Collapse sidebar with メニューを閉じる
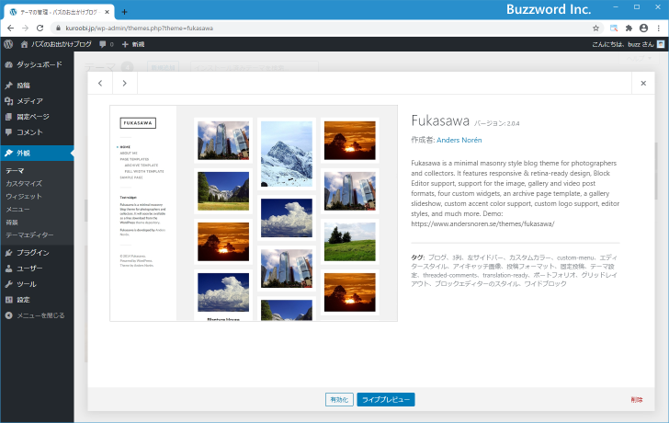This screenshot has width=669, height=423. pyautogui.click(x=35, y=315)
